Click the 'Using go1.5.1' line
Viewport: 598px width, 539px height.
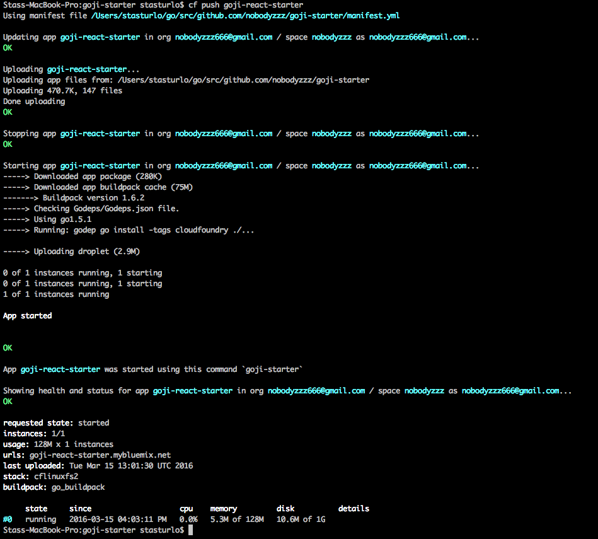[47, 219]
